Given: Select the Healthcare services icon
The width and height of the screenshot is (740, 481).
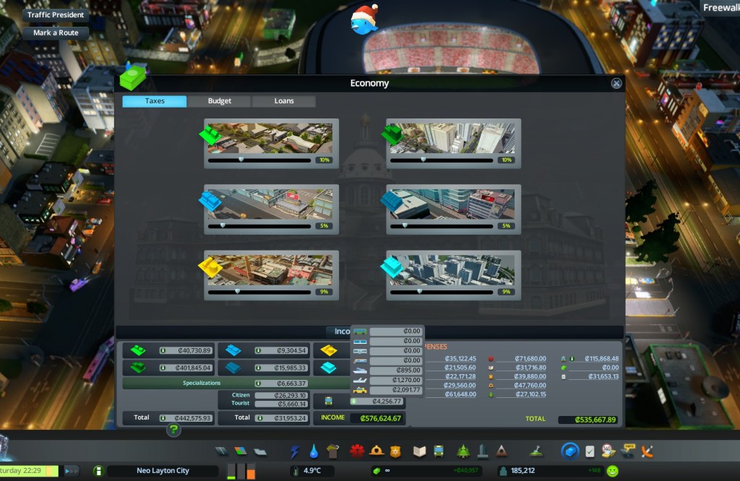Looking at the screenshot, I should pyautogui.click(x=356, y=451).
